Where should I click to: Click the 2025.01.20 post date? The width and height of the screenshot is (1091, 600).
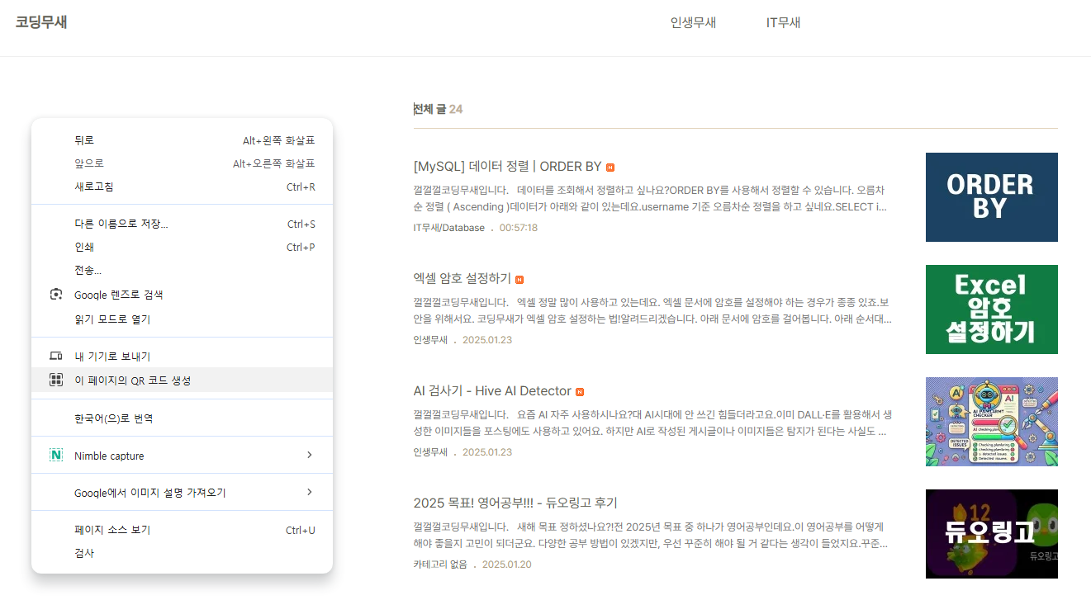507,565
